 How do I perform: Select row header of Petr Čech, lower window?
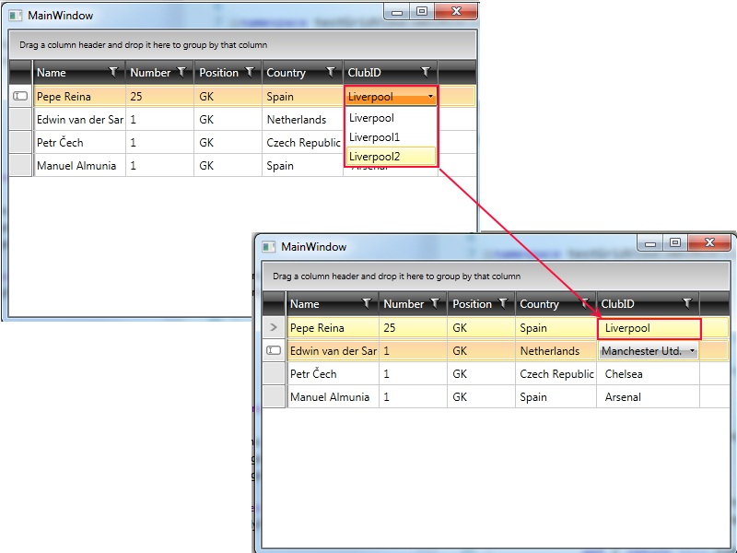pyautogui.click(x=274, y=374)
